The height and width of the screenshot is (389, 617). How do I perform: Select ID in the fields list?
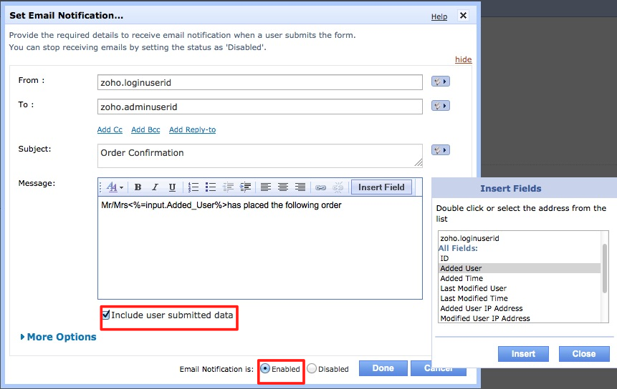520,258
